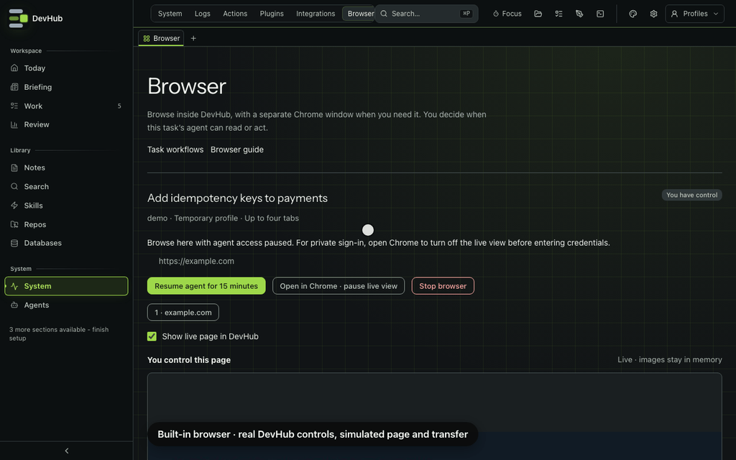Click the You control this page label
Viewport: 736px width, 460px height.
pyautogui.click(x=189, y=360)
